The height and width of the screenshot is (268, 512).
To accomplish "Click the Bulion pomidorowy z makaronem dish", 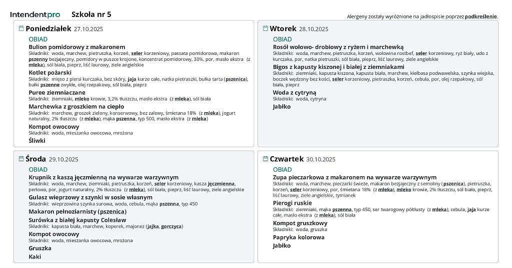I will [x=76, y=47].
